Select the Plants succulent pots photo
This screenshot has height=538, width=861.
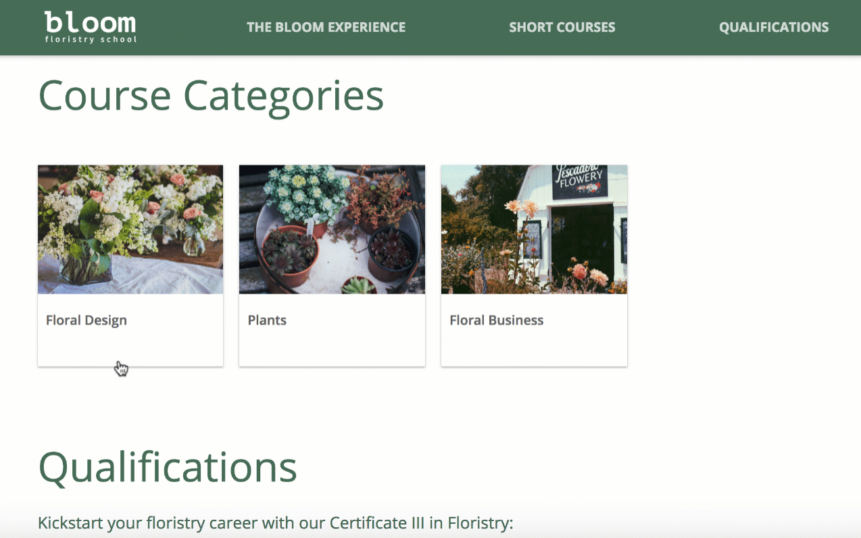(332, 230)
